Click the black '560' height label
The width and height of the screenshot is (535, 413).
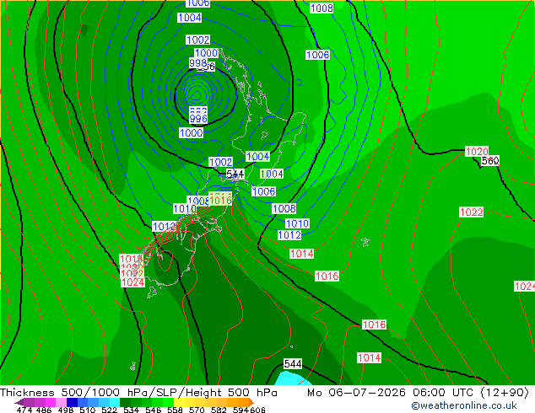tap(490, 160)
